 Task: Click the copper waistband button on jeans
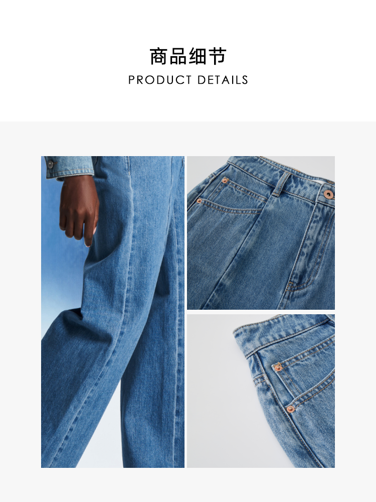[x=328, y=194]
